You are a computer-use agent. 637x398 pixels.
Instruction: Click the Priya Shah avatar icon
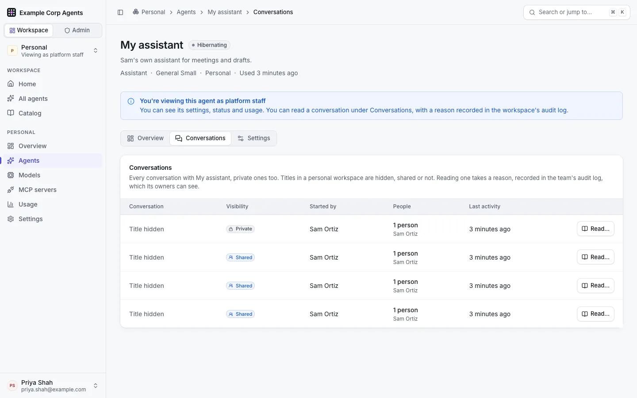coord(12,386)
